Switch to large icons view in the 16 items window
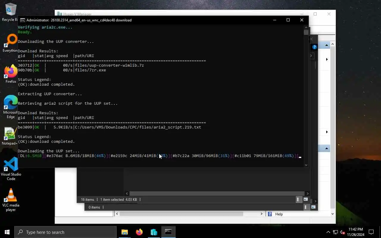This screenshot has width=381, height=238. click(x=306, y=200)
